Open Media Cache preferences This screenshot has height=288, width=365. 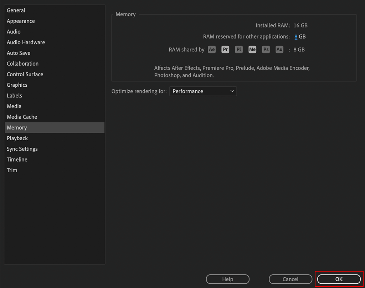pos(55,117)
